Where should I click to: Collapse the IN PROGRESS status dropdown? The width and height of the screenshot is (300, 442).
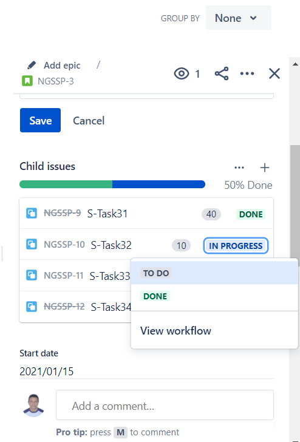[x=236, y=246]
